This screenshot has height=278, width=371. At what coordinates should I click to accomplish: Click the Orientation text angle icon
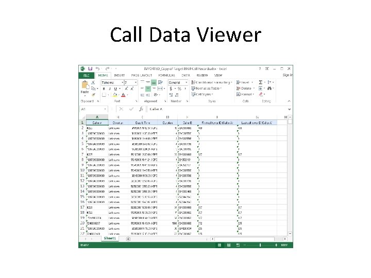coord(156,95)
